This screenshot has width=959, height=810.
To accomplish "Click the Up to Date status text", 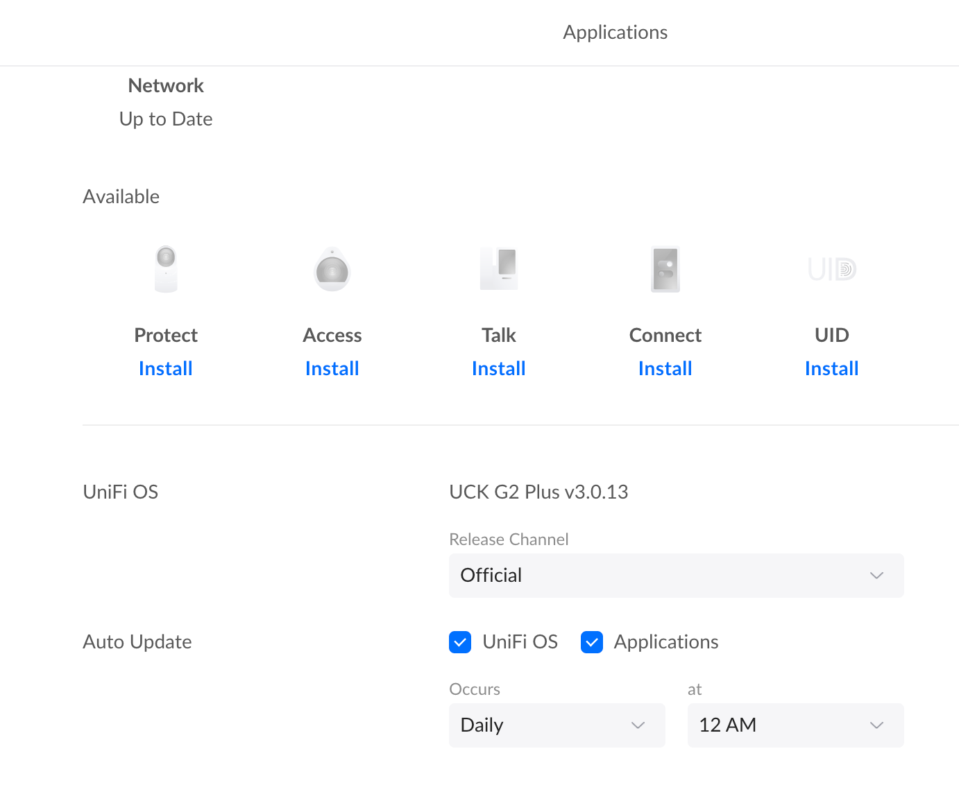I will (x=166, y=119).
